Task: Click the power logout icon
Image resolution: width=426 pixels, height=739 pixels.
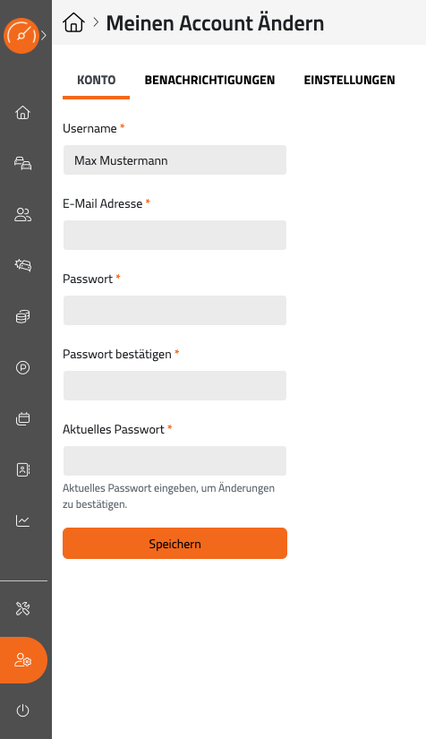Action: click(22, 710)
